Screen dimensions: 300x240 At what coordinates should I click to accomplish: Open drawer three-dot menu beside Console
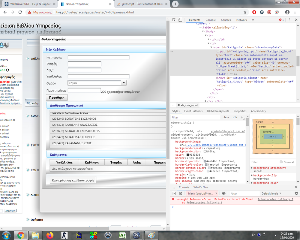(x=174, y=187)
